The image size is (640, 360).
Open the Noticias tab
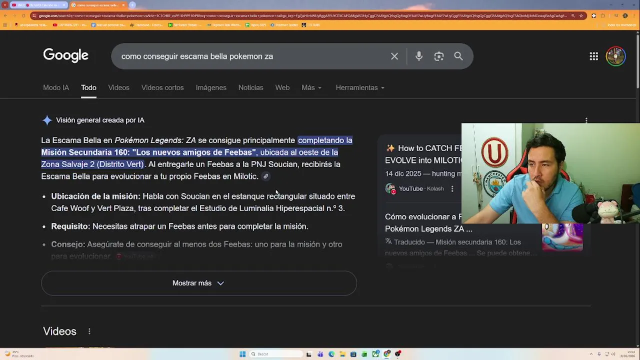pos(251,87)
